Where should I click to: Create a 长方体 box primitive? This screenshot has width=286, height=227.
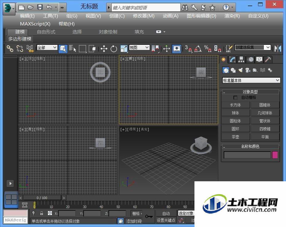tap(236, 105)
